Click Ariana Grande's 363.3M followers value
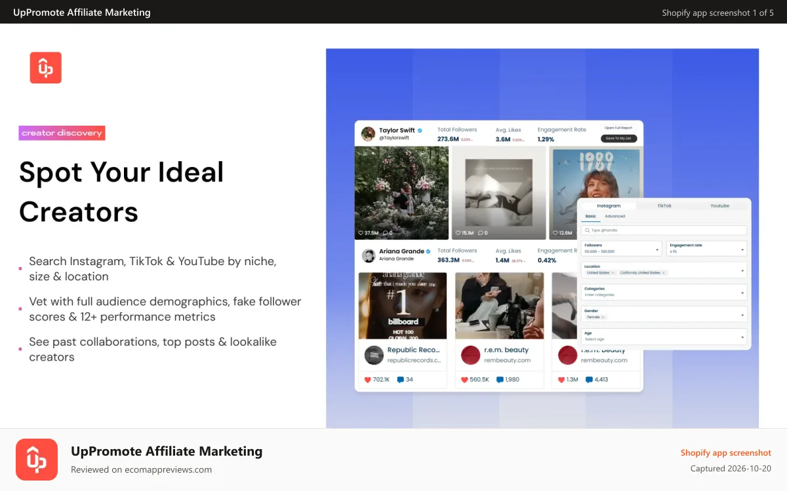Image resolution: width=787 pixels, height=491 pixels. coord(449,261)
